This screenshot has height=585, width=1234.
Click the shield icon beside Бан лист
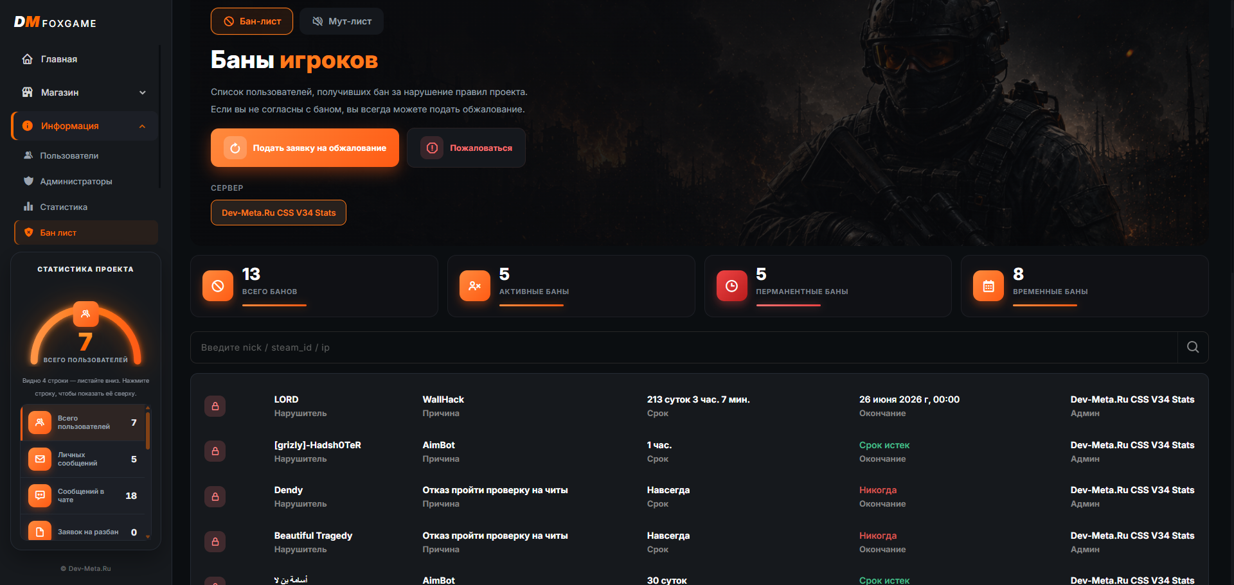point(28,232)
